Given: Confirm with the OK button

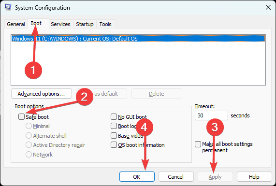Looking at the screenshot, I should [137, 177].
